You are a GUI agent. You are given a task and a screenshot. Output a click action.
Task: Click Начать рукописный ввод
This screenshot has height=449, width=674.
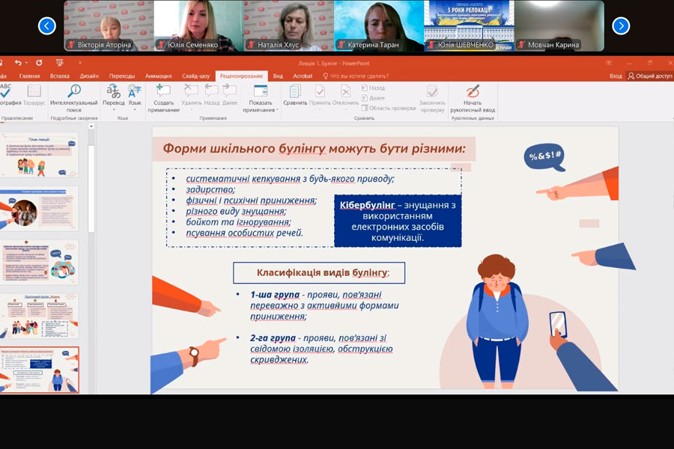[x=473, y=98]
